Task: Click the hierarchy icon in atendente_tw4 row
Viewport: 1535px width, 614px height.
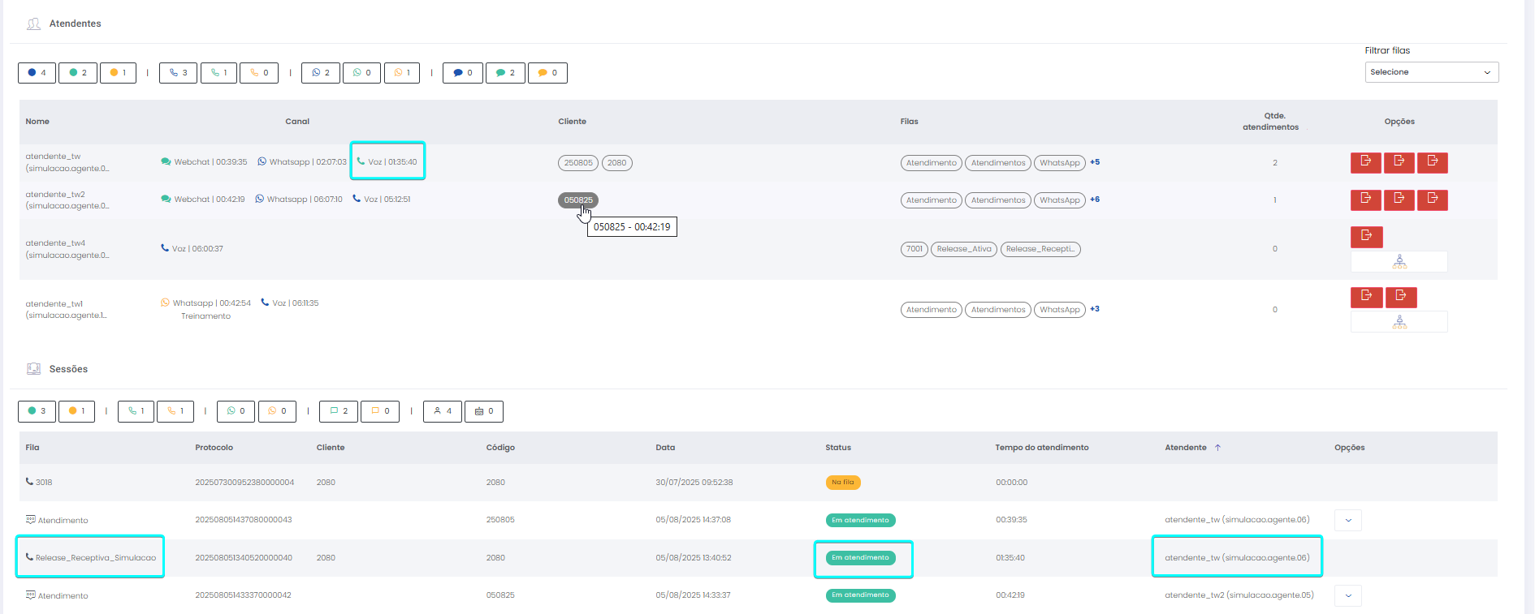Action: click(1399, 262)
